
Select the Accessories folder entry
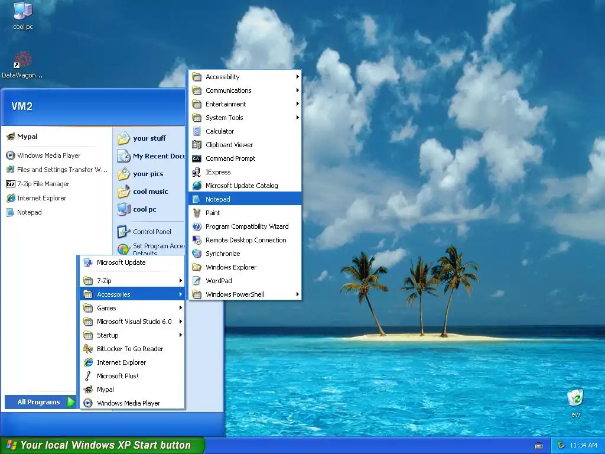(132, 294)
